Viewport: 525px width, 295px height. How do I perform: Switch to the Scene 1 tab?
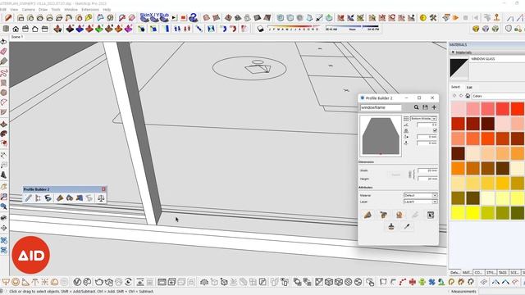click(17, 37)
